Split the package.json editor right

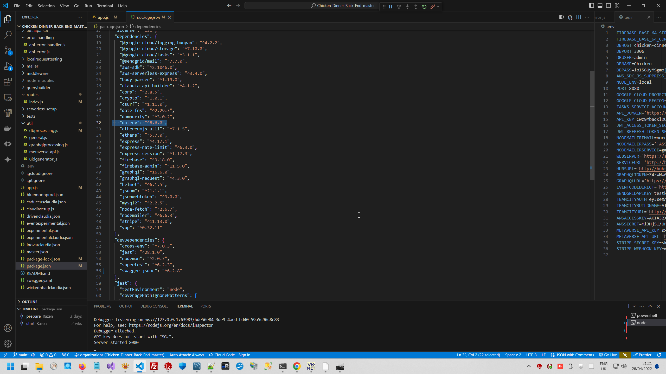(x=579, y=17)
